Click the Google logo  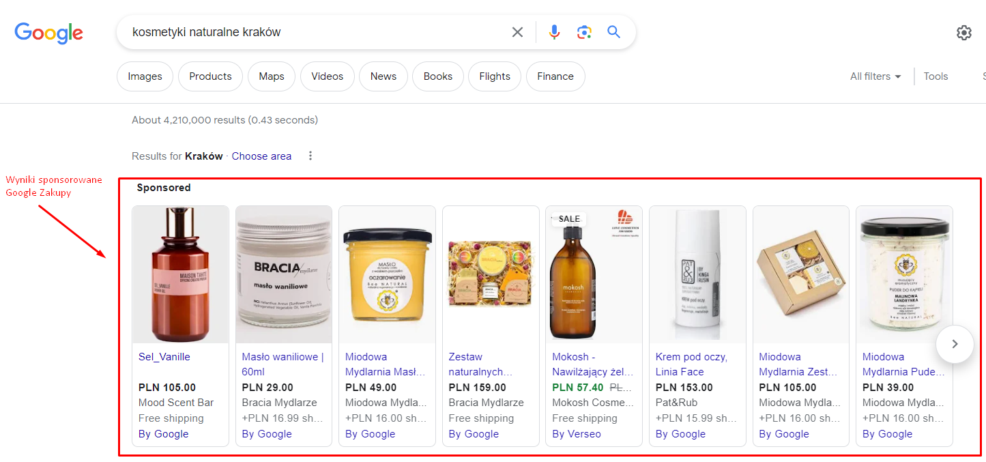48,33
